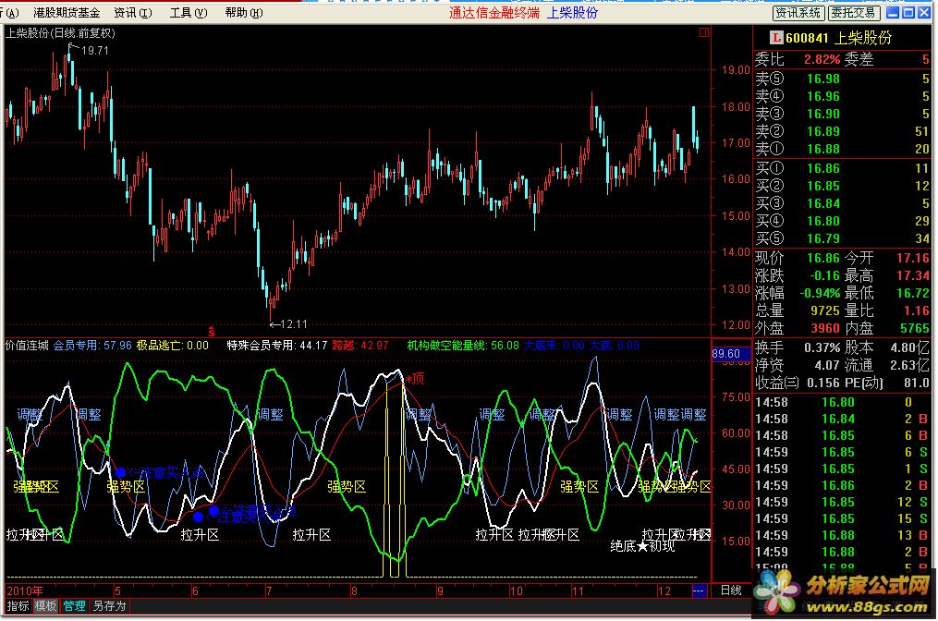This screenshot has height=621, width=938.
Task: Open the 资讯(I) menu
Action: coord(133,13)
